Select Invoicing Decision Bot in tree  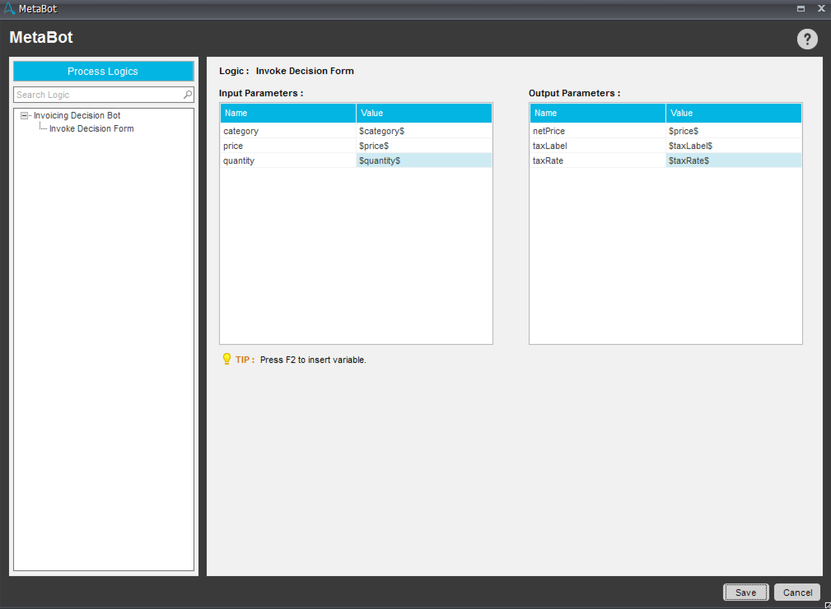[77, 116]
